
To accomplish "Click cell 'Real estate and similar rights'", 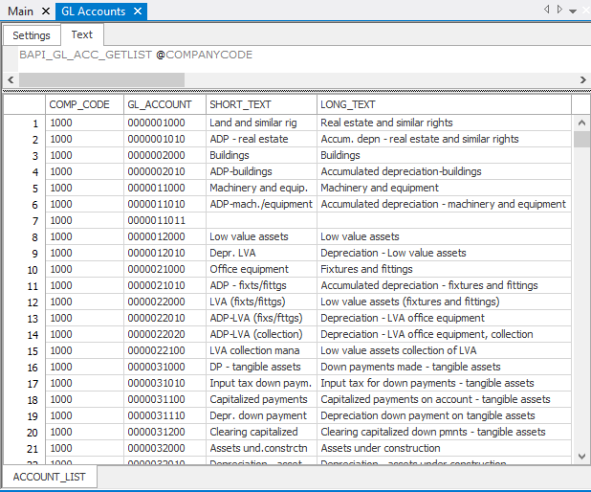I will coord(444,123).
